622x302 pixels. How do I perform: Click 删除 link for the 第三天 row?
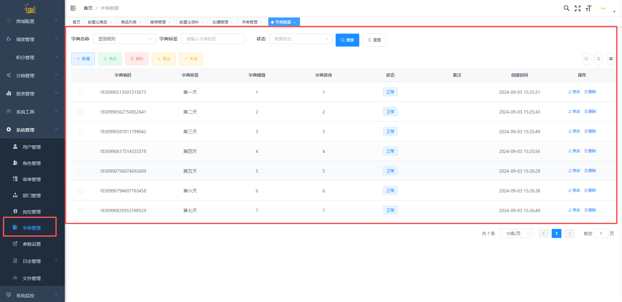pos(590,131)
